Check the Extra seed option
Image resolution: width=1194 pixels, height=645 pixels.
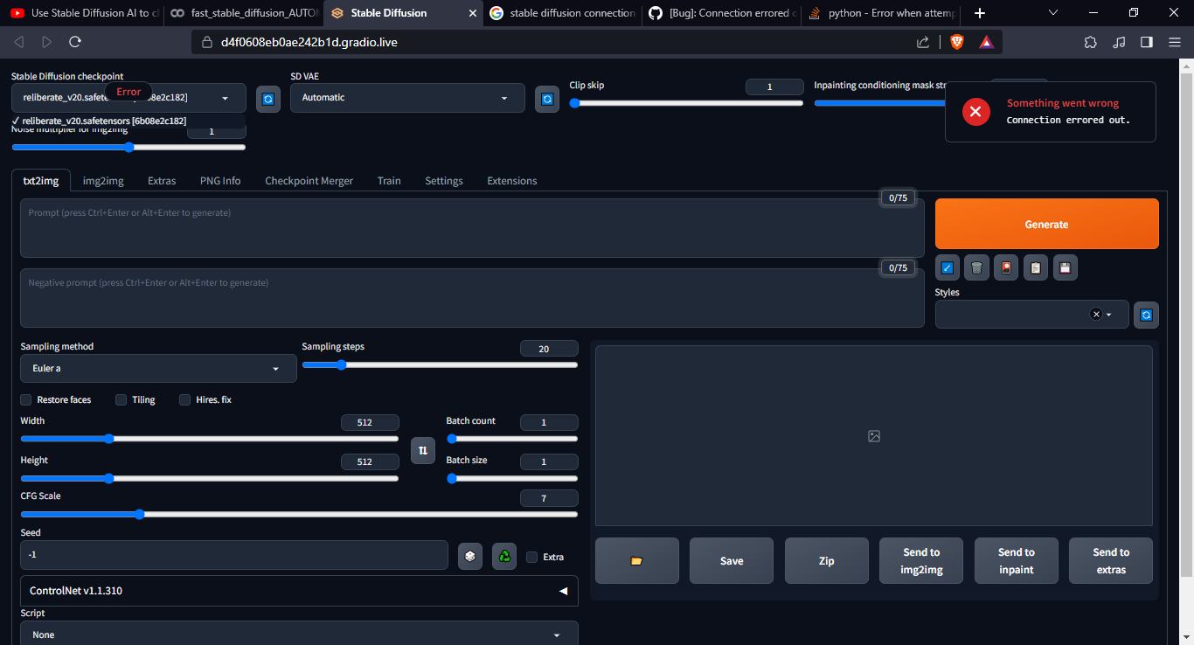(x=531, y=557)
